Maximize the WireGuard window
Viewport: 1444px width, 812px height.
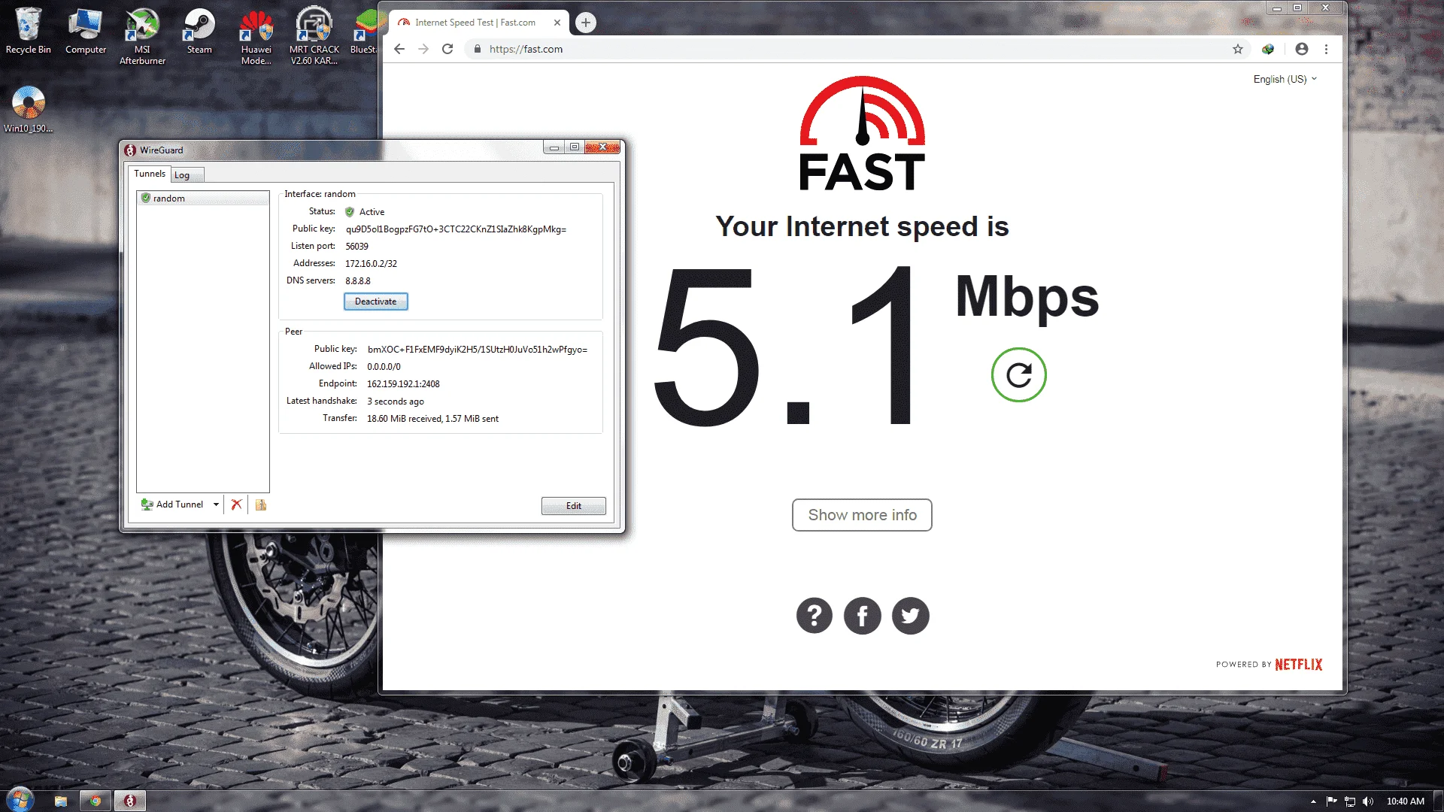[575, 147]
